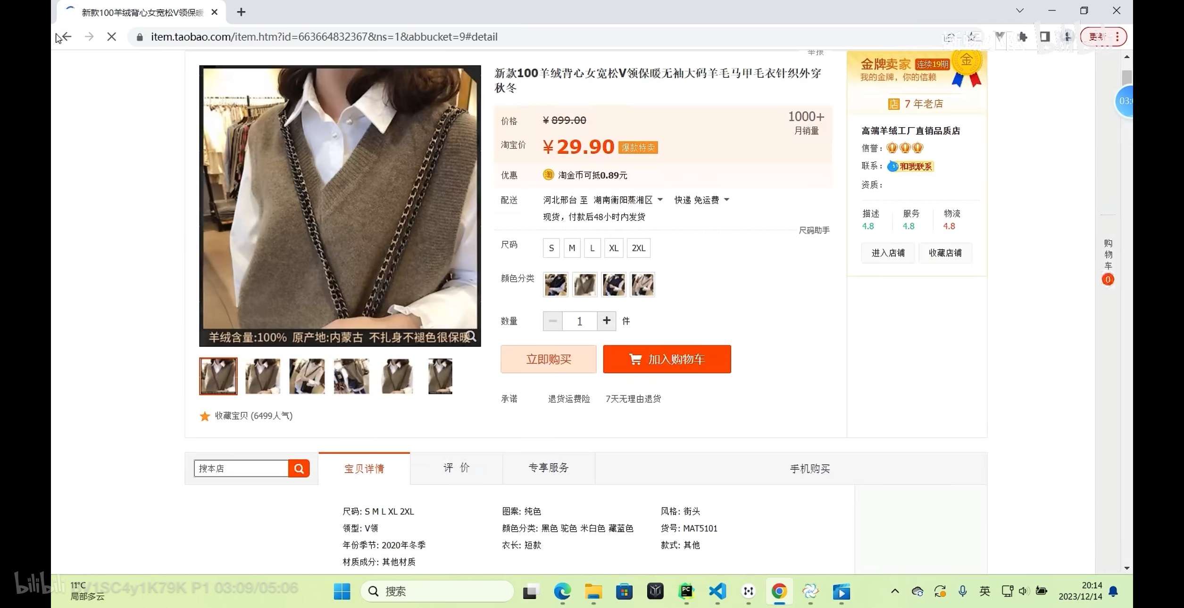
Task: Open Visual Studio Code from the taskbar
Action: coord(717,591)
